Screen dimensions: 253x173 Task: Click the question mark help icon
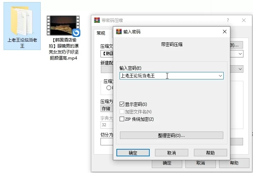pos(228,20)
